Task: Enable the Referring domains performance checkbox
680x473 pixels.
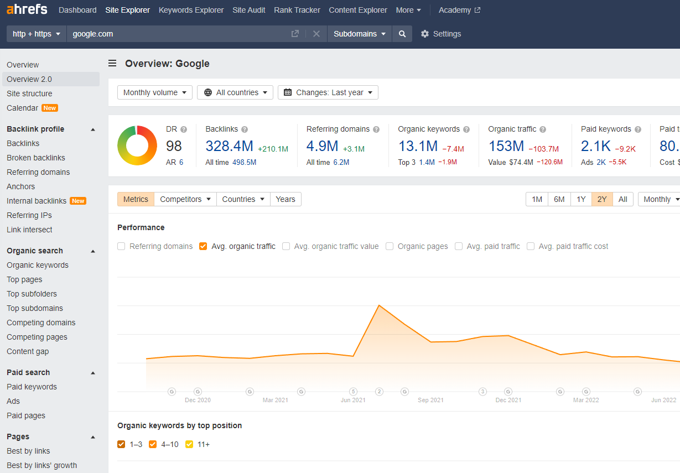Action: pos(121,246)
